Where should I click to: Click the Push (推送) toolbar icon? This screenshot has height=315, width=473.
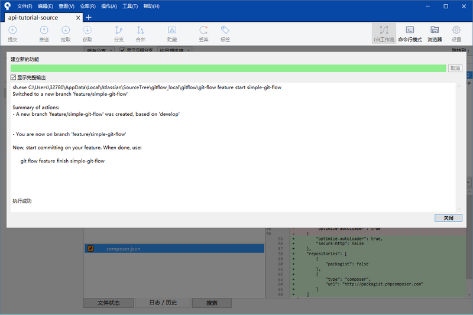(44, 34)
